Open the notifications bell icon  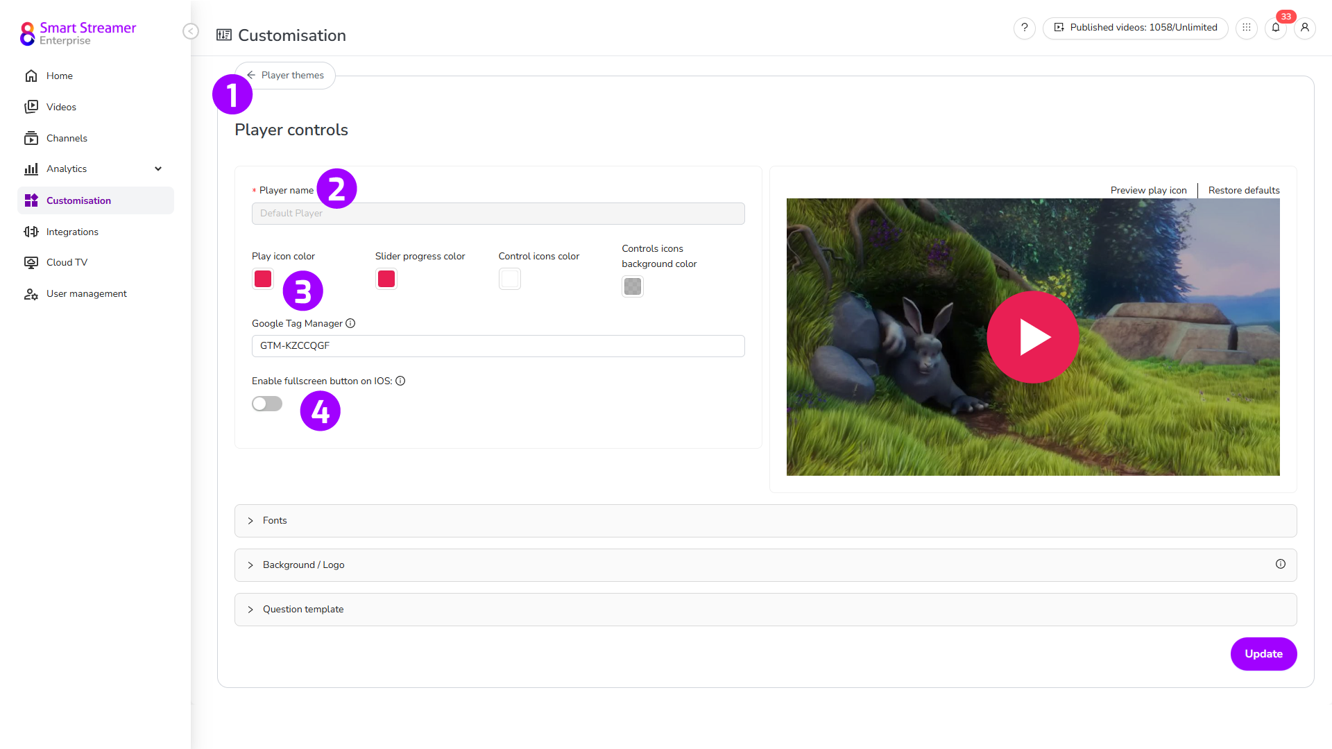tap(1275, 28)
